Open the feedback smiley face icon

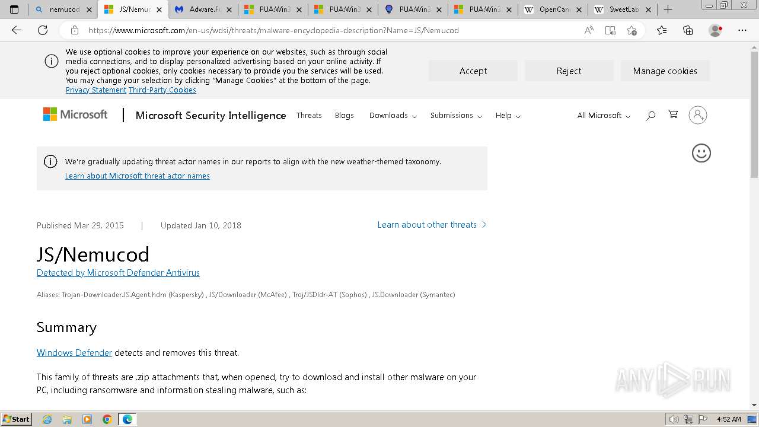701,153
